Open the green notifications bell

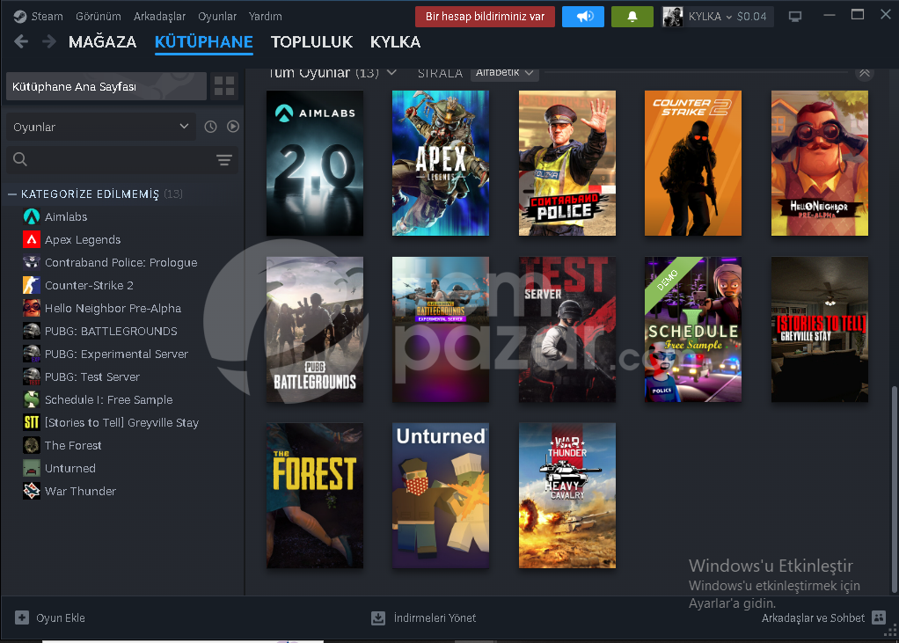click(x=632, y=17)
